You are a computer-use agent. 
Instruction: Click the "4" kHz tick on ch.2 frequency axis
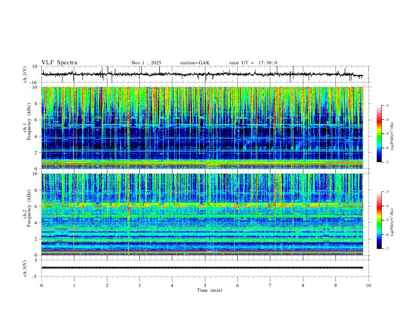pos(36,223)
